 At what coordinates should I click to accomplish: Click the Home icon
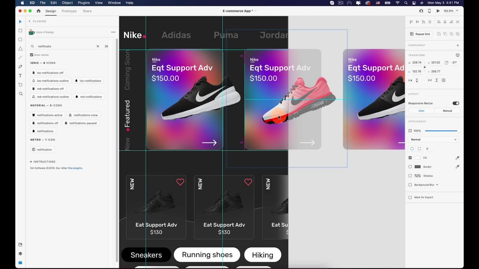tap(38, 11)
